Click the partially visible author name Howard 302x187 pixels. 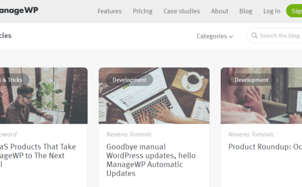(x=8, y=134)
